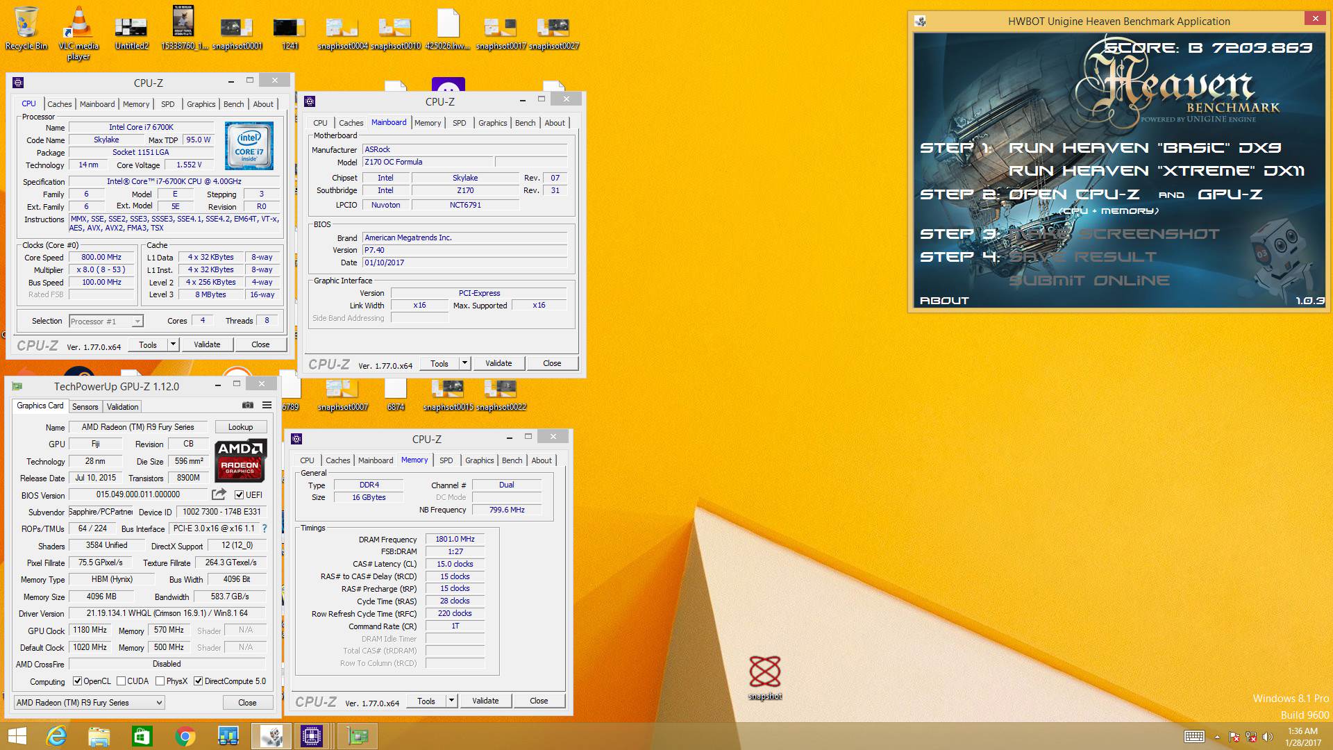This screenshot has width=1333, height=750.
Task: Click the volume speaker tray icon
Action: (1268, 737)
